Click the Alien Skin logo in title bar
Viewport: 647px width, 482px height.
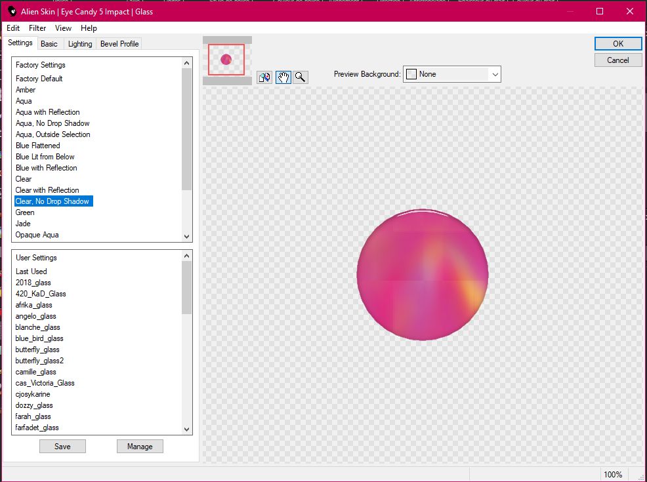[12, 11]
